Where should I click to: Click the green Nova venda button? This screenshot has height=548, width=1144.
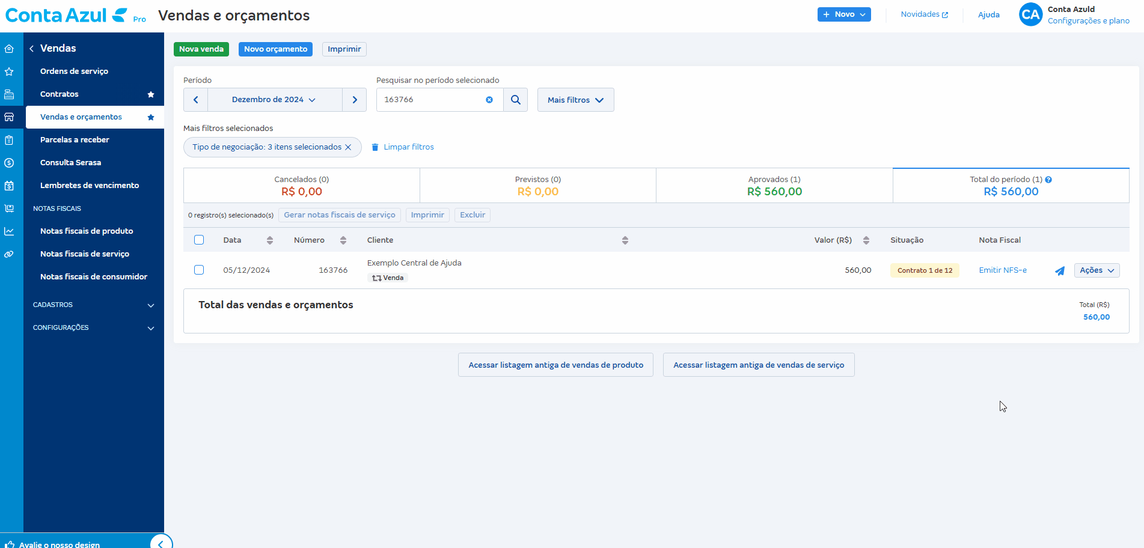pos(201,49)
